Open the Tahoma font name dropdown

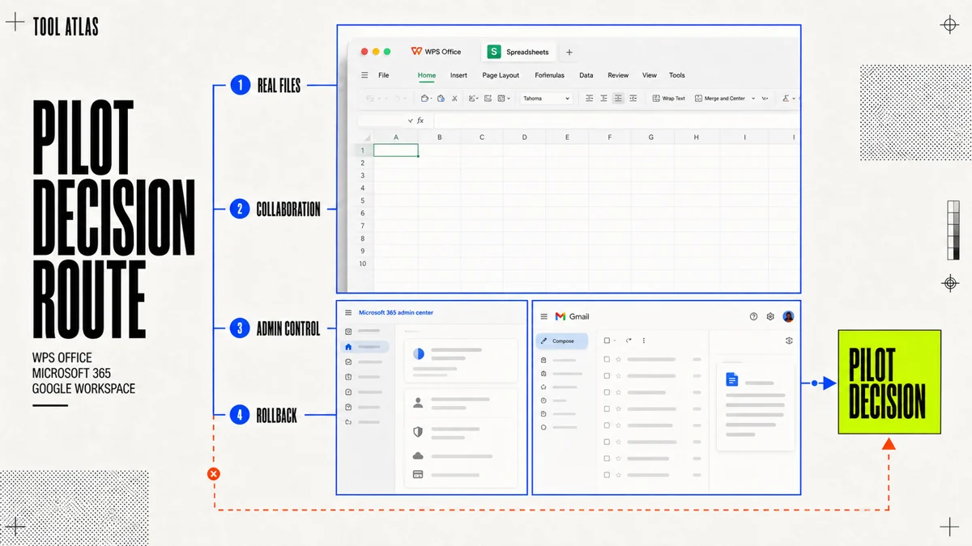point(547,99)
